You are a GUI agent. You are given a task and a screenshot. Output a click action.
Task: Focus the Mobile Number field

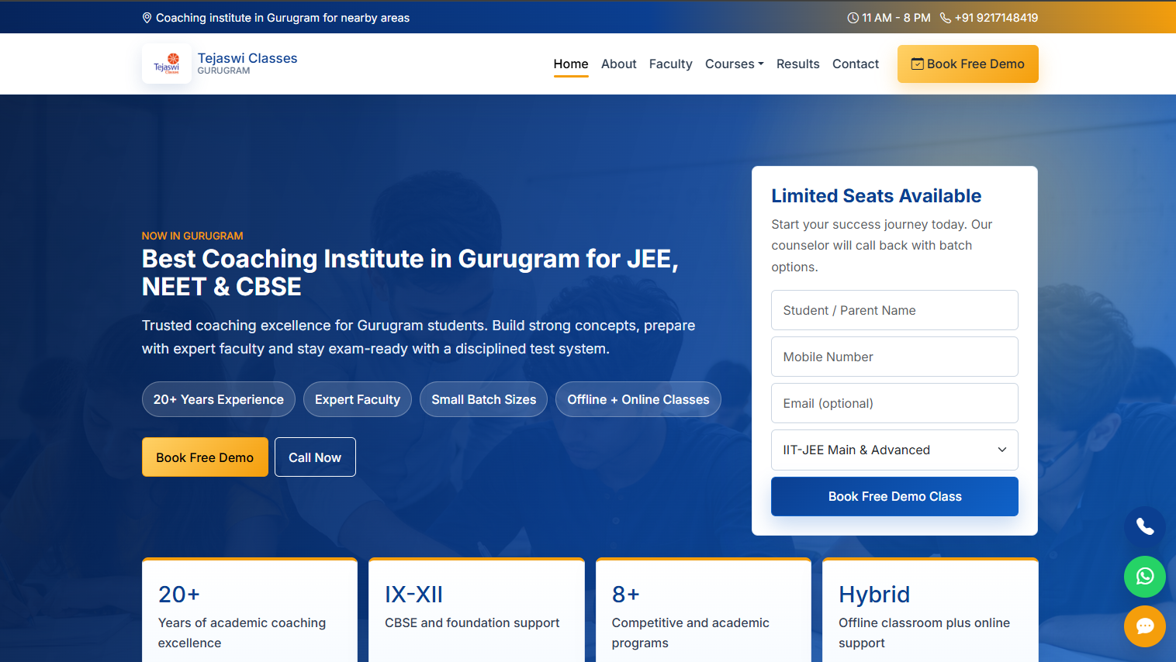coord(894,357)
